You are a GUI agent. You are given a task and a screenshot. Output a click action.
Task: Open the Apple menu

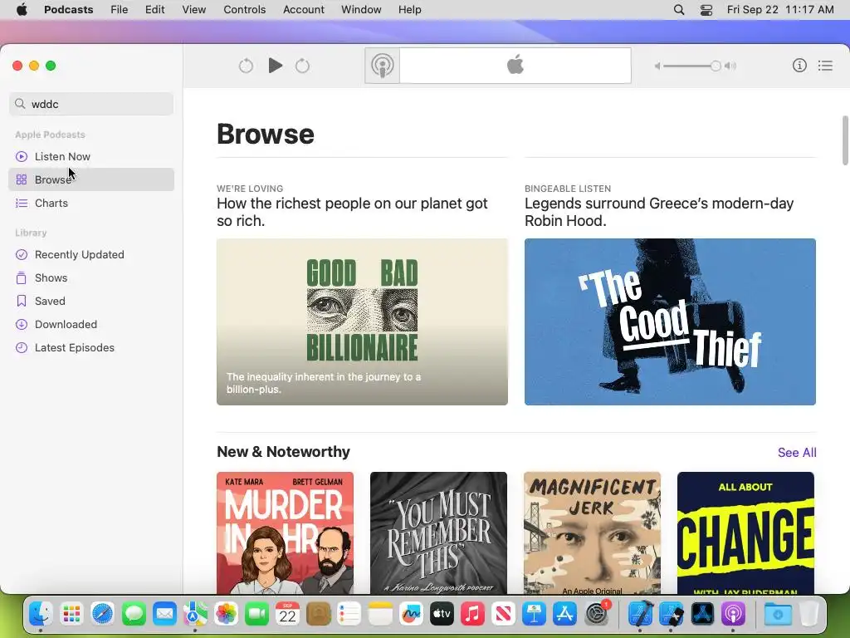coord(22,10)
